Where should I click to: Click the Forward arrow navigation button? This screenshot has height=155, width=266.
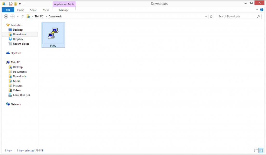tap(12, 16)
